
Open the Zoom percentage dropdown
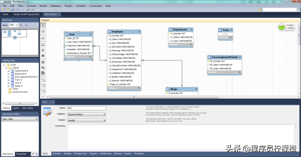coord(17,25)
